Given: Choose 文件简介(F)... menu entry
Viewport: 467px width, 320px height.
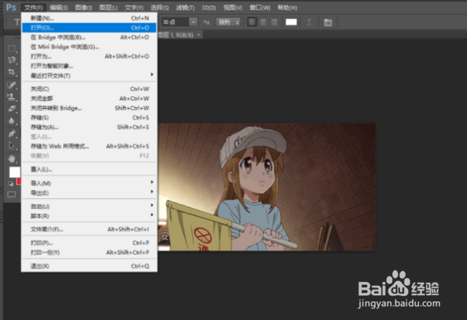Looking at the screenshot, I should tap(89, 229).
